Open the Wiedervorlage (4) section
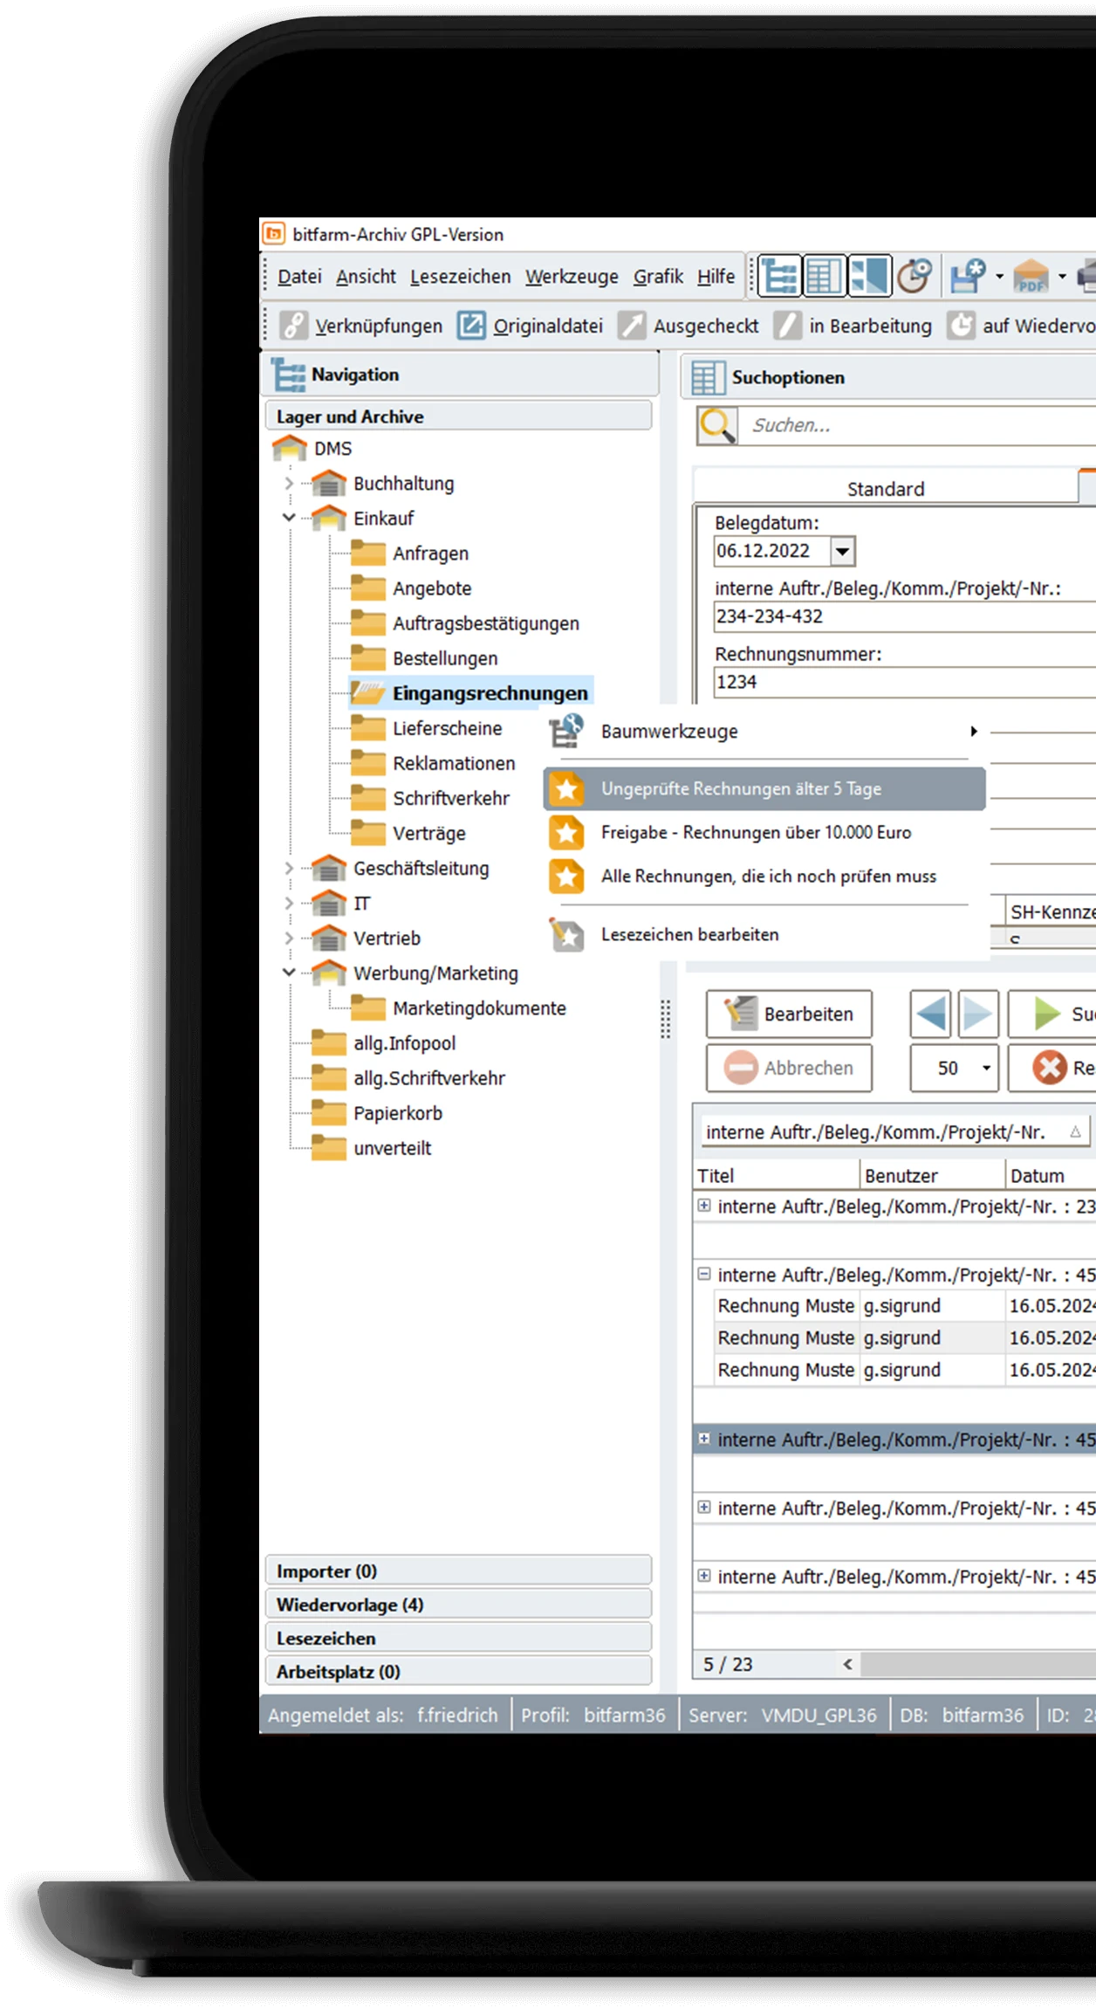Image resolution: width=1096 pixels, height=2008 pixels. (x=458, y=1605)
